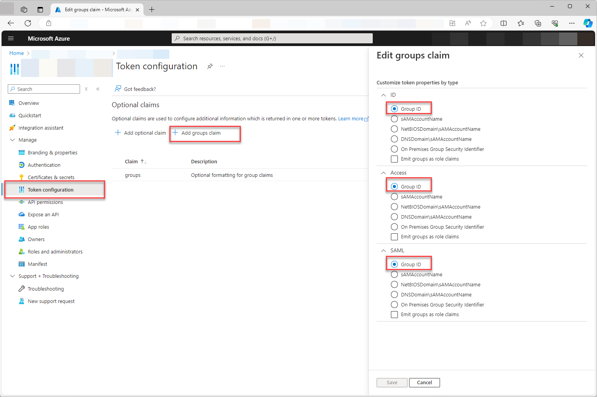The image size is (597, 397).
Task: Cancel the Edit groups claim panel
Action: coord(424,382)
